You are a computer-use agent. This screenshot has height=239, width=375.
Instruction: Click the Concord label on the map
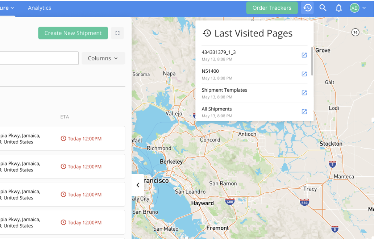(x=210, y=139)
